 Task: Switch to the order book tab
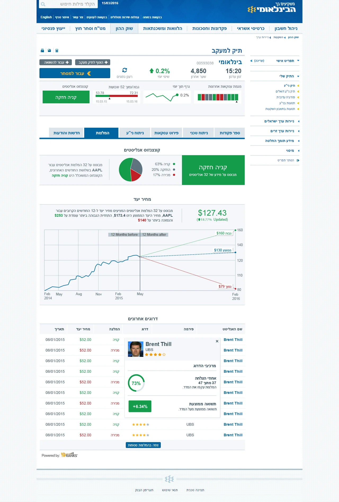click(x=230, y=133)
